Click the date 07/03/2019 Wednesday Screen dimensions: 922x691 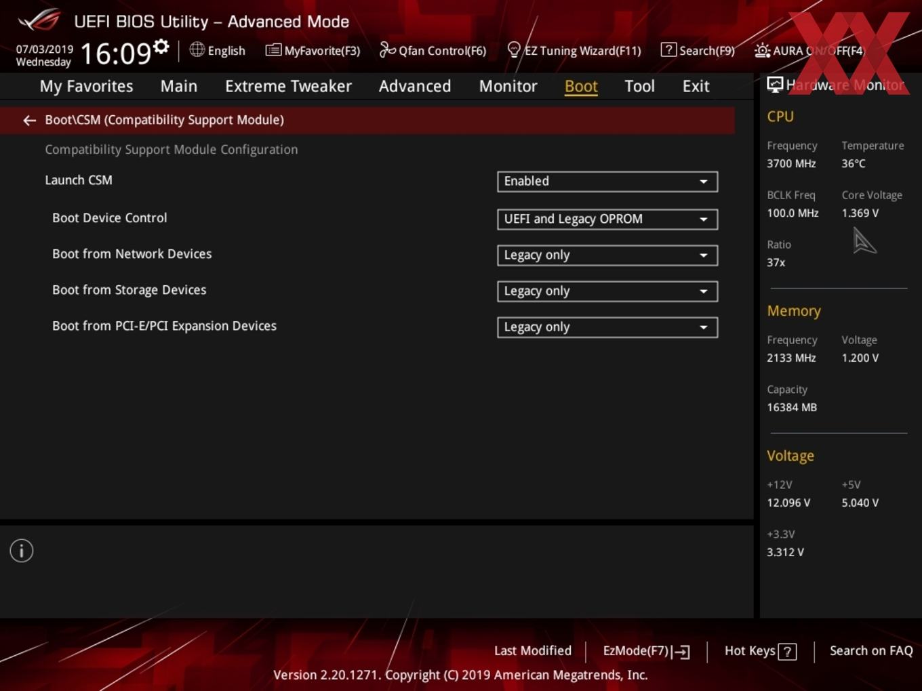(44, 56)
